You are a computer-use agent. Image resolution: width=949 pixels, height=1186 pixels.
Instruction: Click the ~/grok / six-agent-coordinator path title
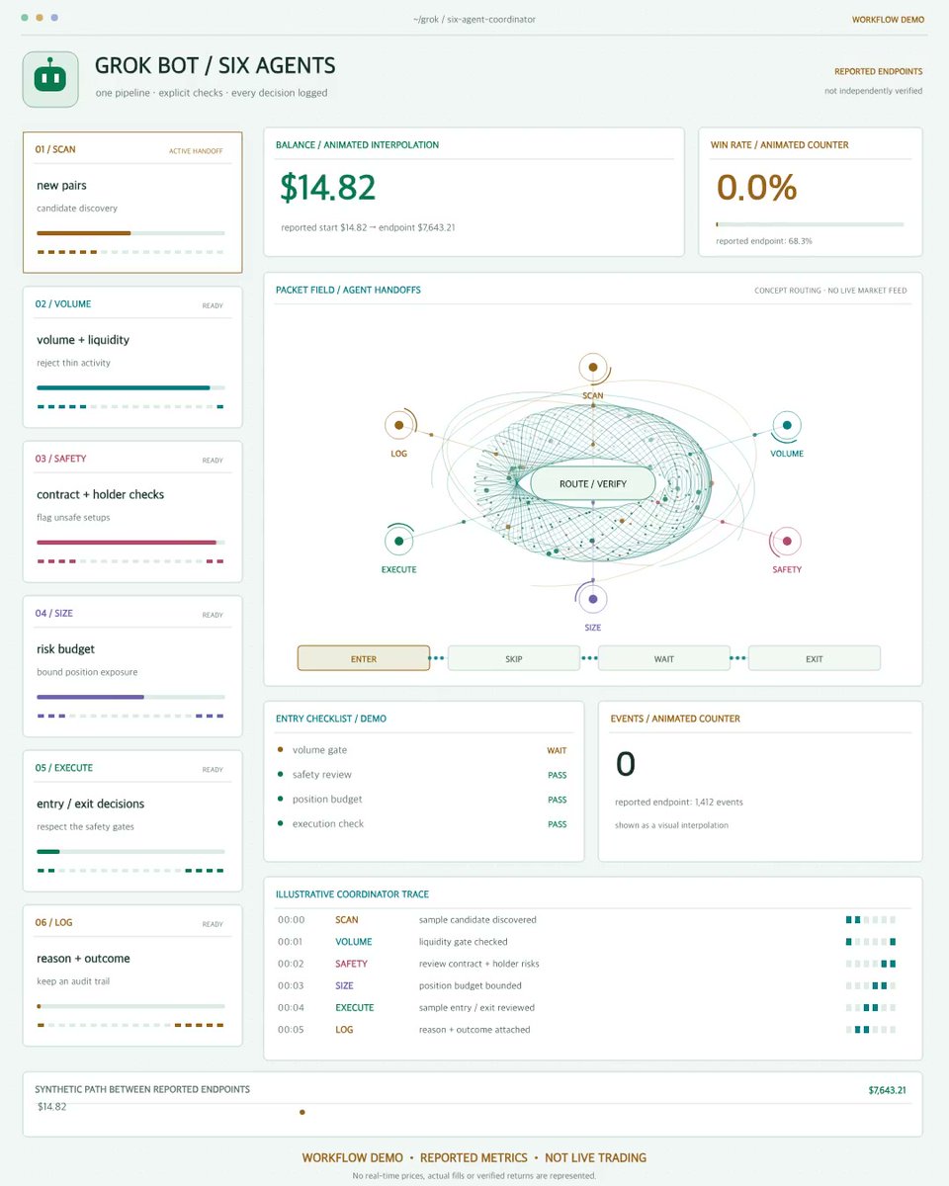click(x=474, y=20)
